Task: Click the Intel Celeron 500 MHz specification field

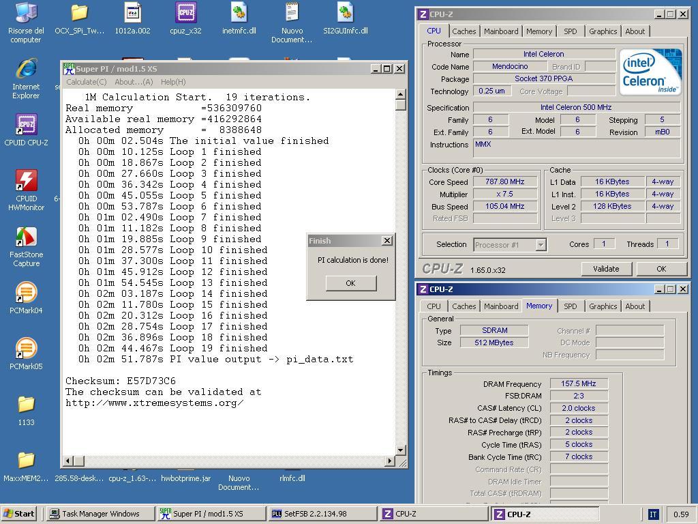Action: pos(576,107)
